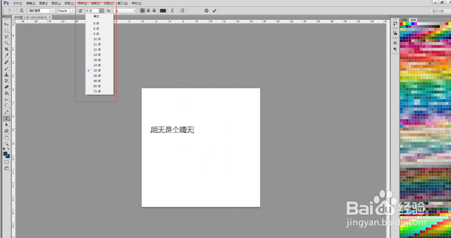Image resolution: width=451 pixels, height=238 pixels.
Task: Close the untitled document tab
Action: pos(50,17)
